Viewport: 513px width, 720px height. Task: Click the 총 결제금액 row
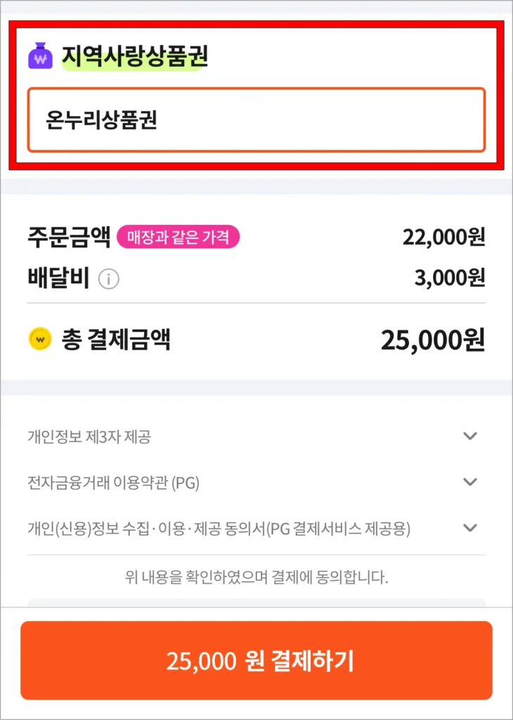(112, 337)
